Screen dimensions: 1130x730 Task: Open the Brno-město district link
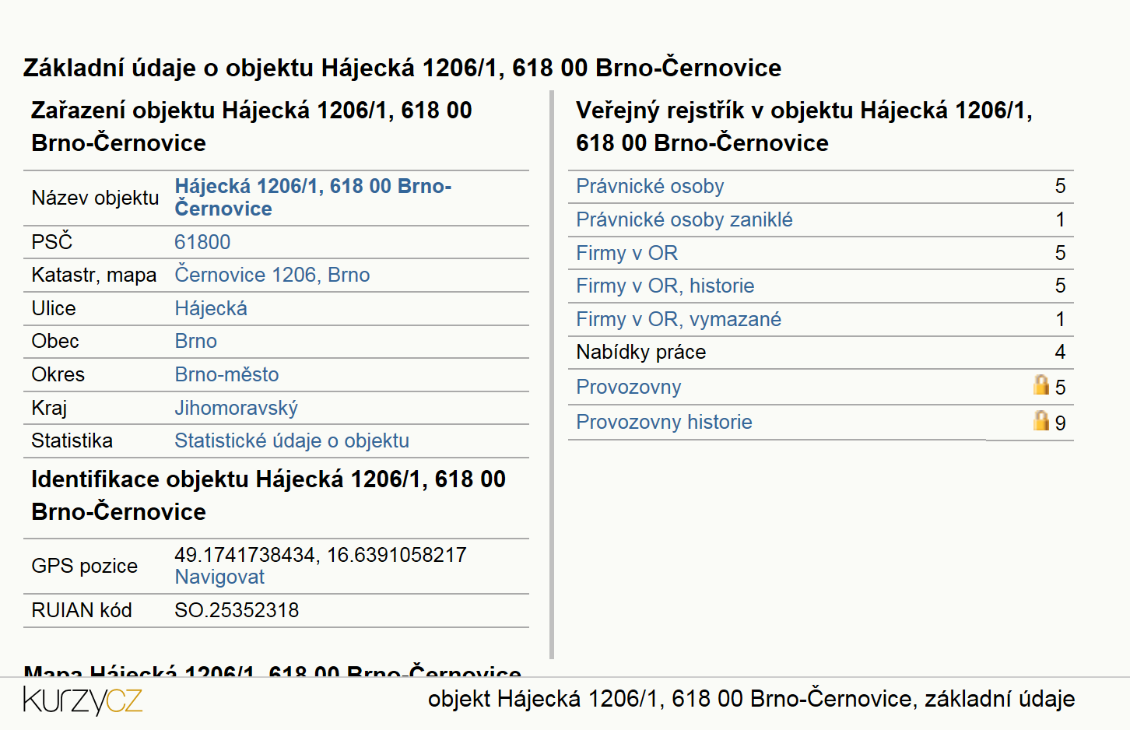tap(226, 374)
